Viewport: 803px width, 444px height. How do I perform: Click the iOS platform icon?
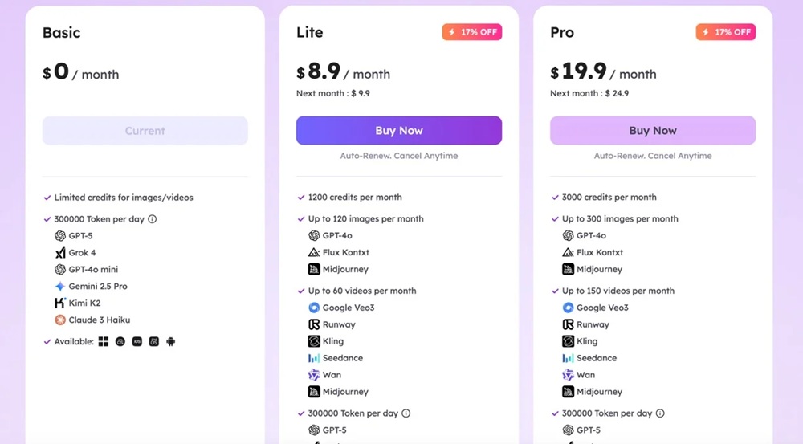coord(137,341)
